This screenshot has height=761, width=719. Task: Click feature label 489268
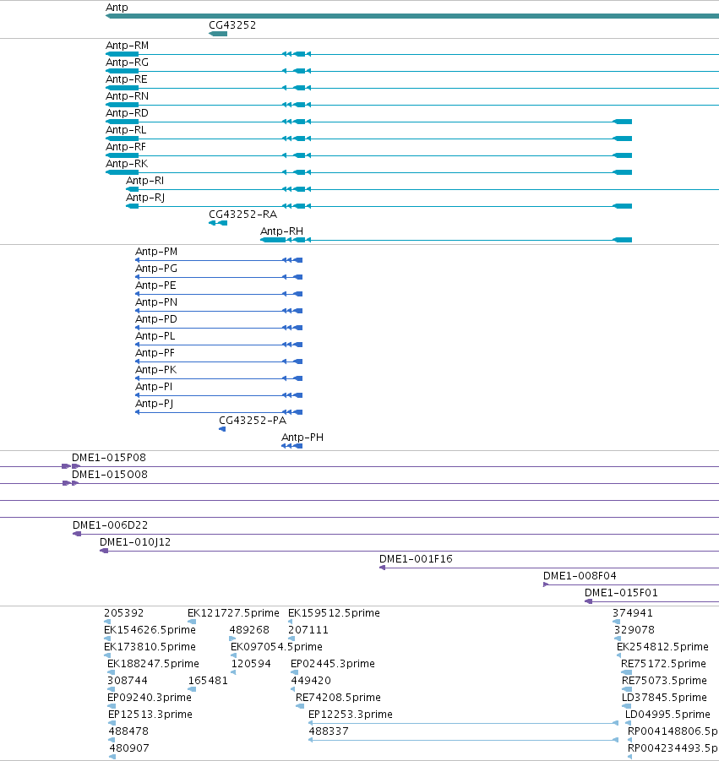click(x=249, y=630)
